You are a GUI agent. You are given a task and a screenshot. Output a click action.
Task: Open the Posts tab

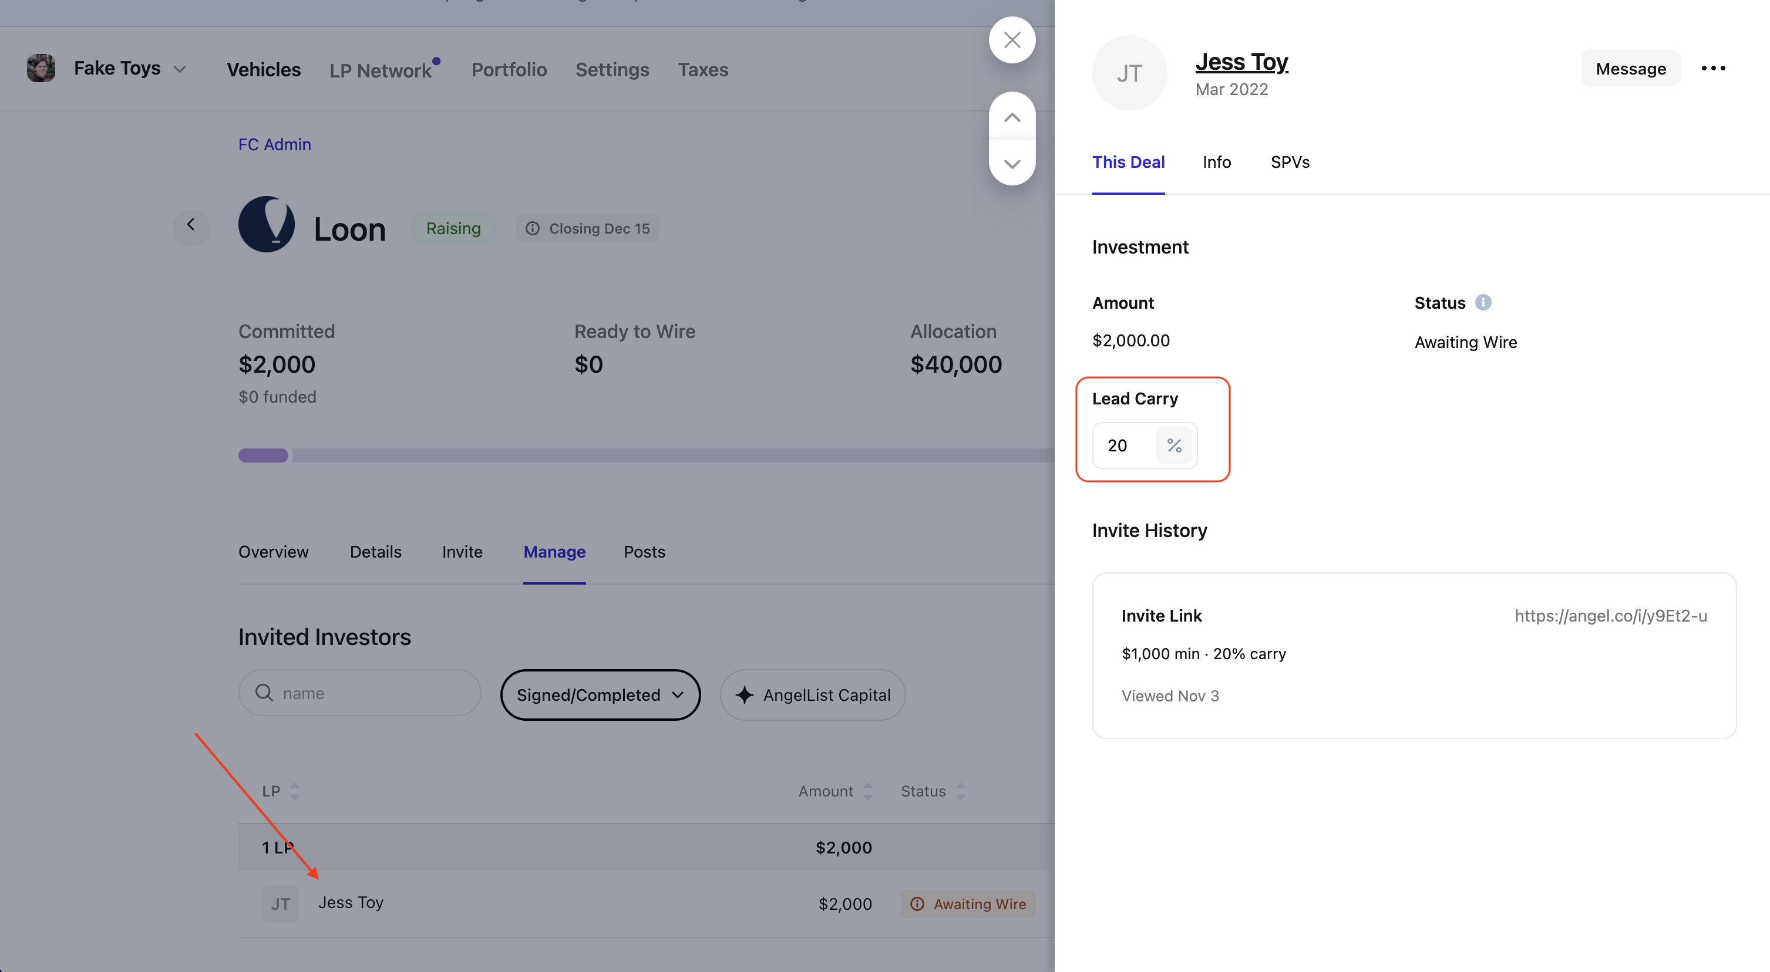644,552
